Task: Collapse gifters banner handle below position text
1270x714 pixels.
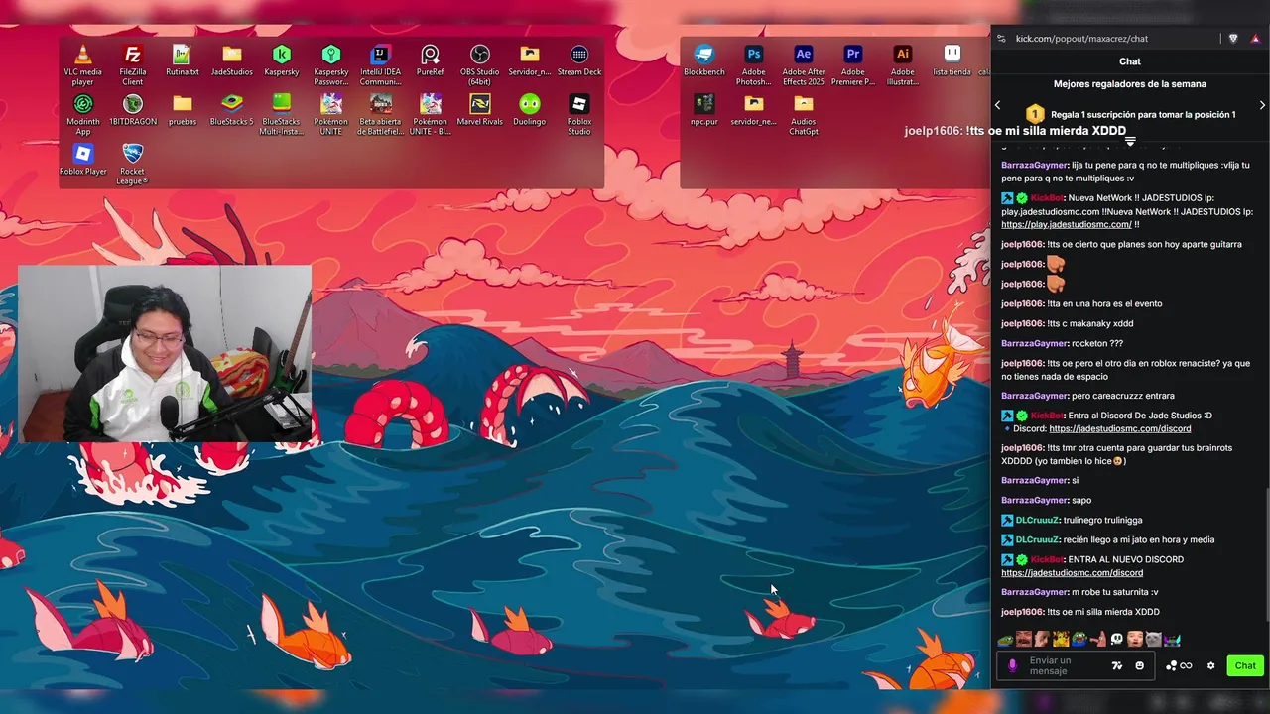Action: click(x=1130, y=142)
